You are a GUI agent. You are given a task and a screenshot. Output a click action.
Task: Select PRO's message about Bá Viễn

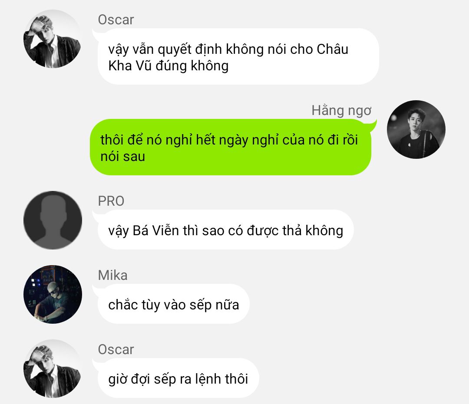(x=225, y=230)
